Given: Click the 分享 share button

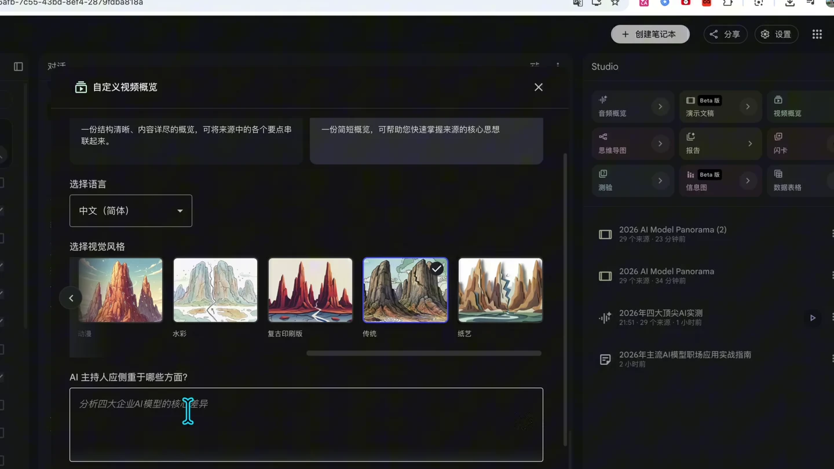Looking at the screenshot, I should coord(725,34).
